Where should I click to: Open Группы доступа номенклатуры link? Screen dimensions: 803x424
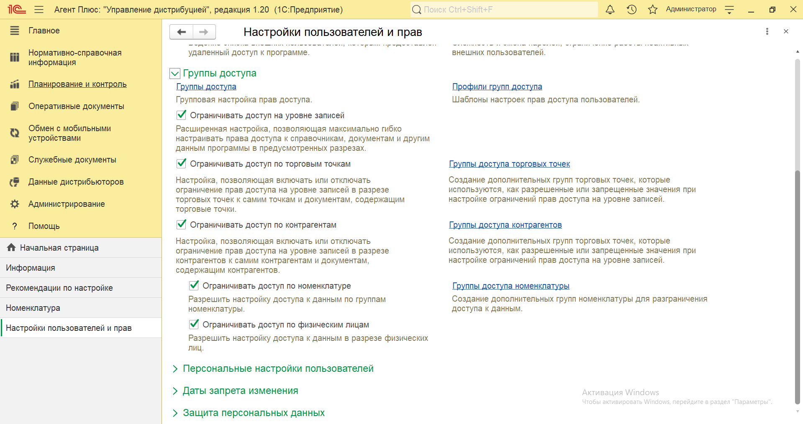pos(511,286)
